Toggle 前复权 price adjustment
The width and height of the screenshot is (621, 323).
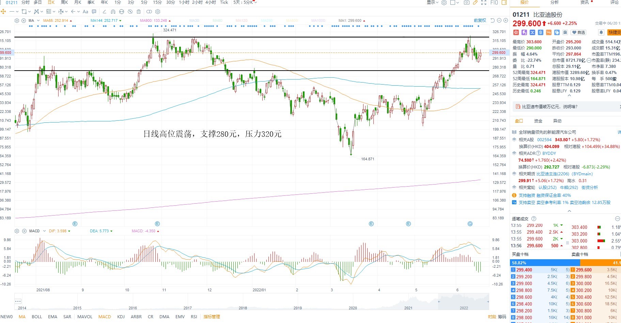tap(480, 20)
